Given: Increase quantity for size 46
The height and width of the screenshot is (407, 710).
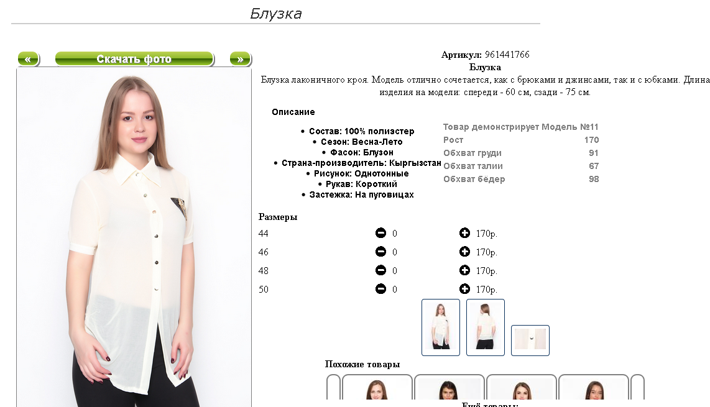Looking at the screenshot, I should [464, 252].
